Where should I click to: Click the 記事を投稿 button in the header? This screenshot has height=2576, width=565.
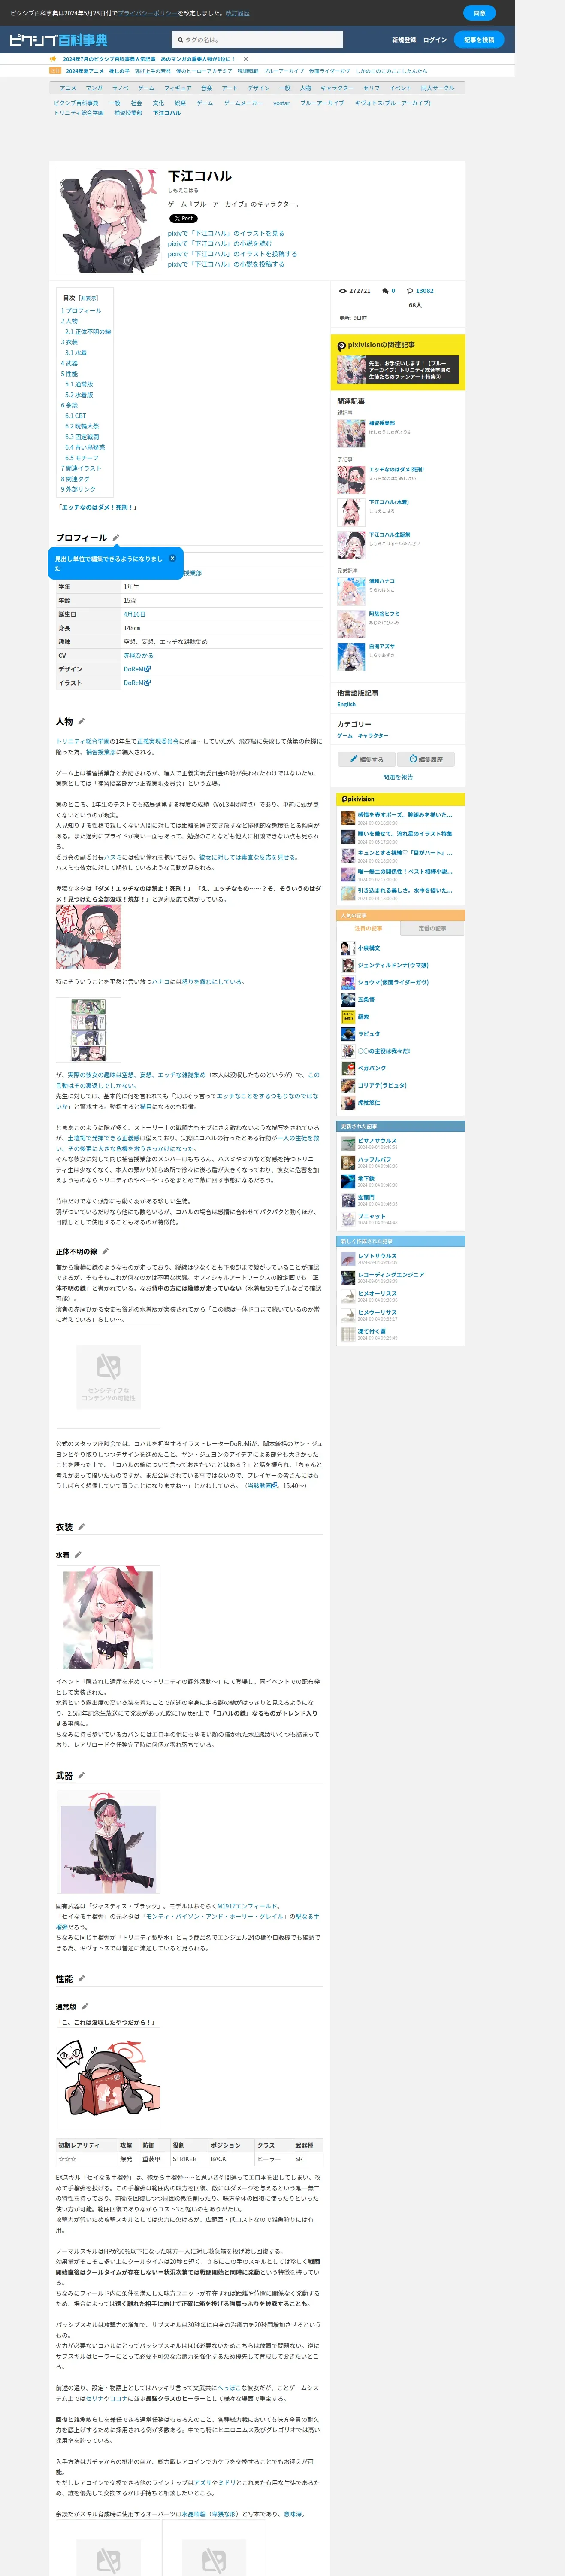[x=479, y=40]
